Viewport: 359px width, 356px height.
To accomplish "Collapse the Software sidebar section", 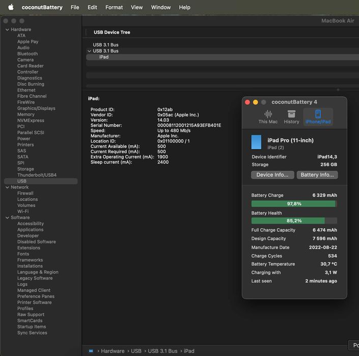I will (x=7, y=217).
